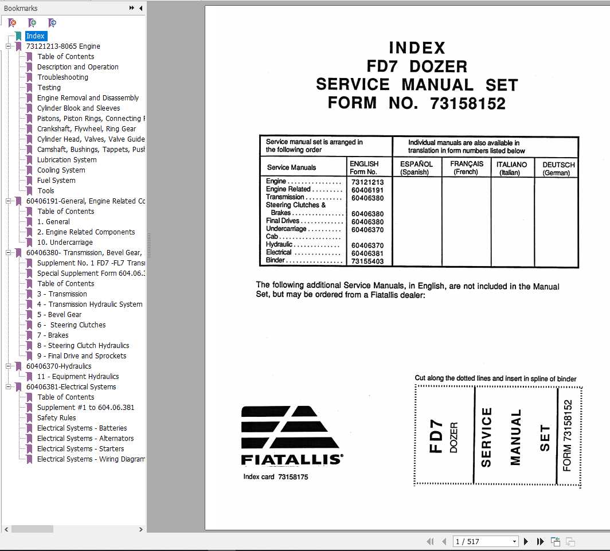Viewport: 610px width, 551px height.
Task: Click the add new bookmark icon
Action: 32,23
